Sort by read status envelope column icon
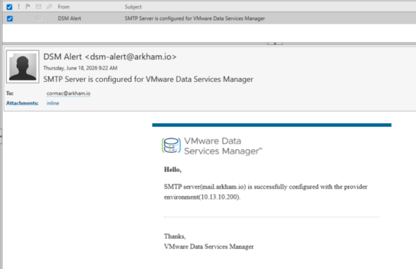This screenshot has height=269, width=416. click(38, 7)
